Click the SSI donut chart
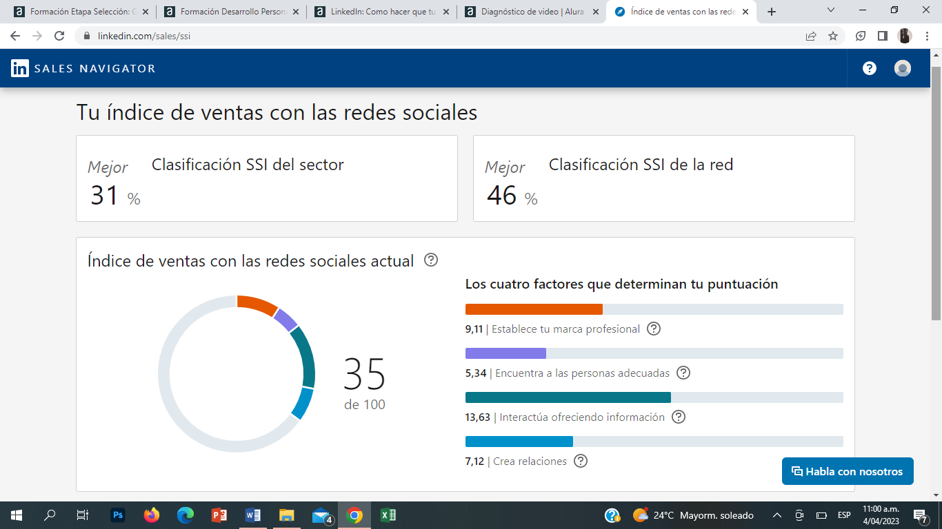The image size is (942, 529). pyautogui.click(x=237, y=374)
